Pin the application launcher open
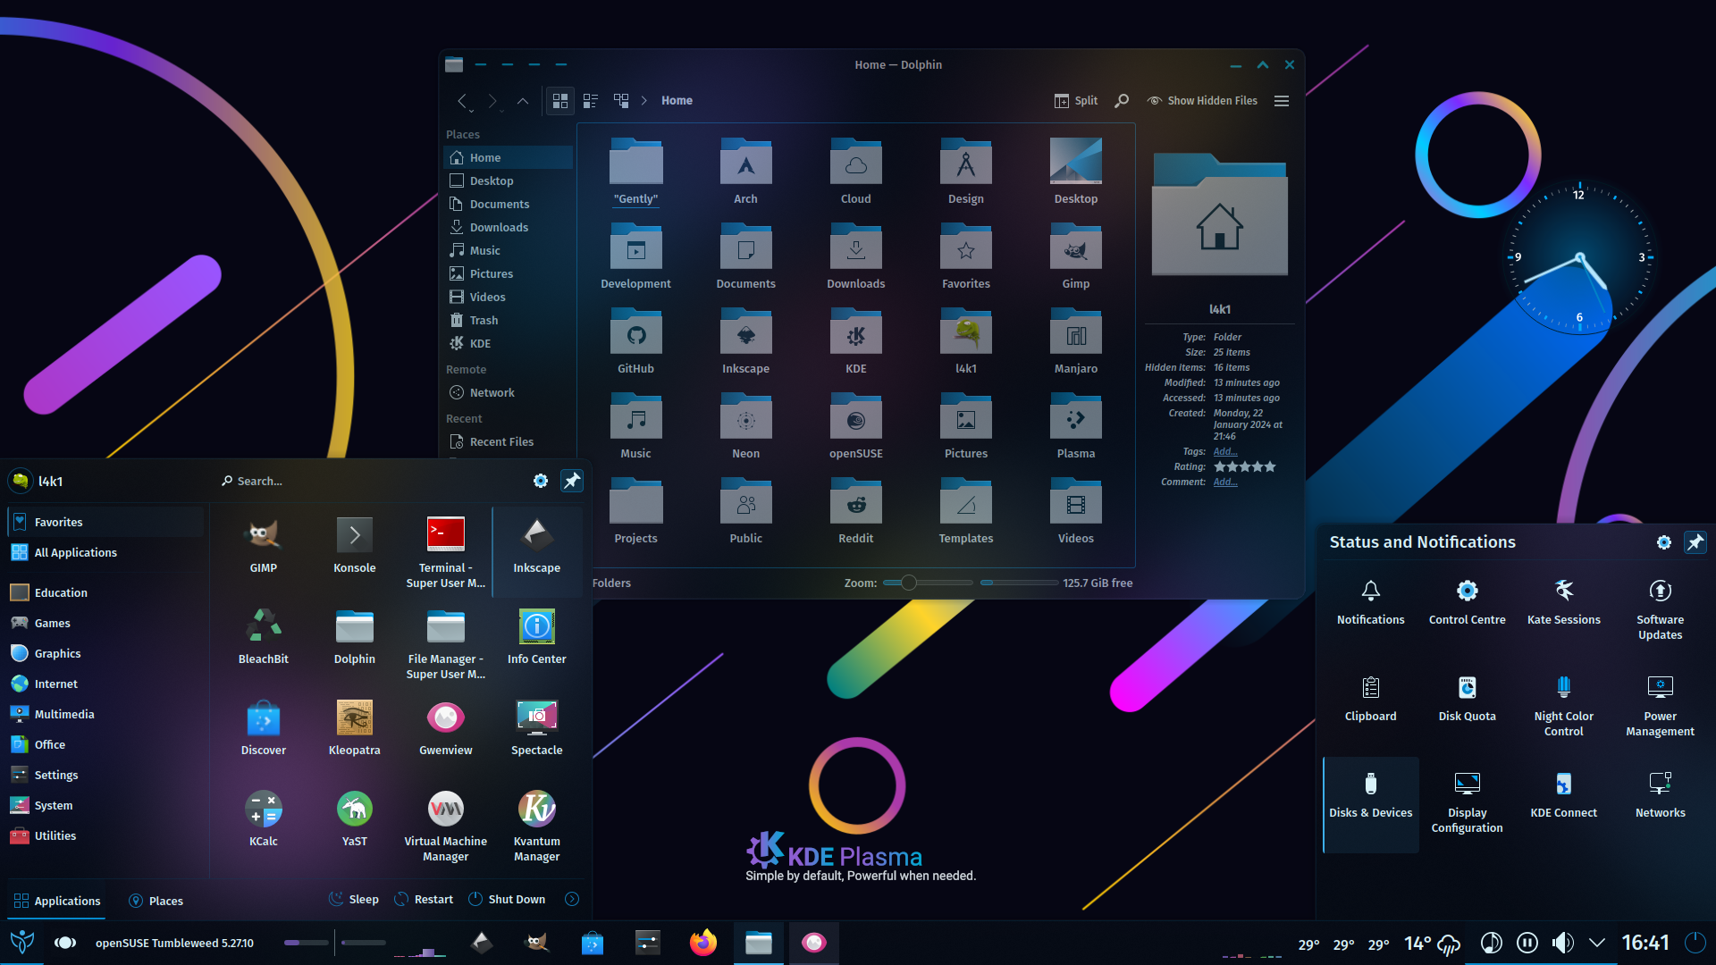 [x=571, y=481]
